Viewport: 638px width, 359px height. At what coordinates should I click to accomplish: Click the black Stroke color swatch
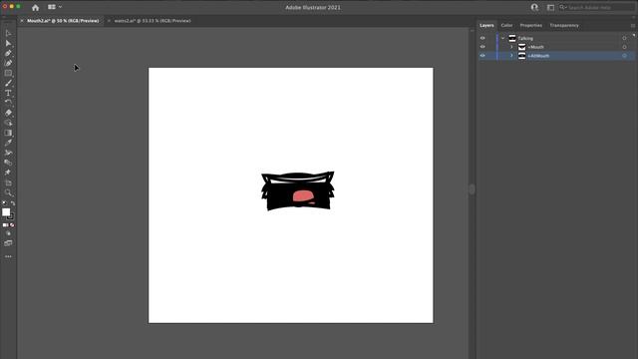click(11, 217)
